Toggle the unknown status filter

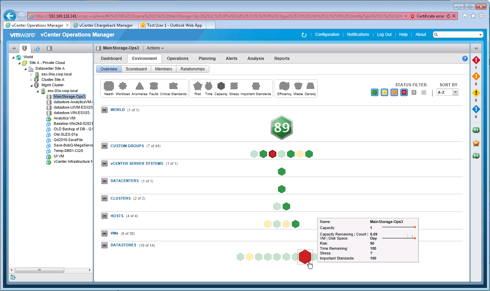click(x=414, y=92)
